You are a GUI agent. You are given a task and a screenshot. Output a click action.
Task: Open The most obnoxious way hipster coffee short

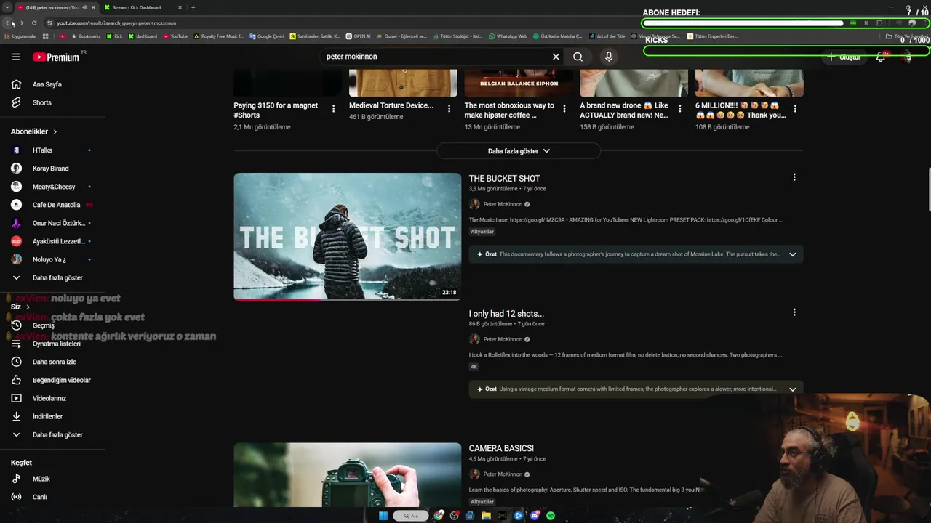point(509,110)
